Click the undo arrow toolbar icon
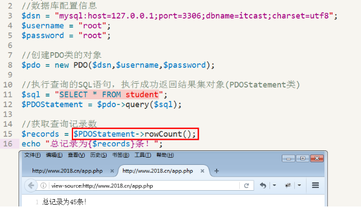361x207 pixels. [x=263, y=185]
